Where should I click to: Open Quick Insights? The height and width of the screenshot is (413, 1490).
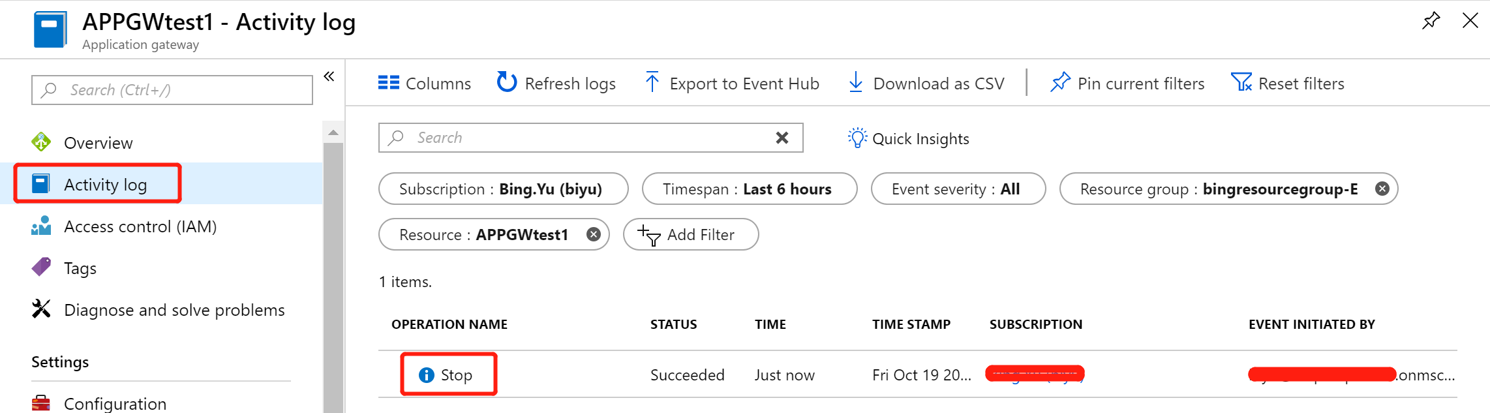[x=908, y=138]
